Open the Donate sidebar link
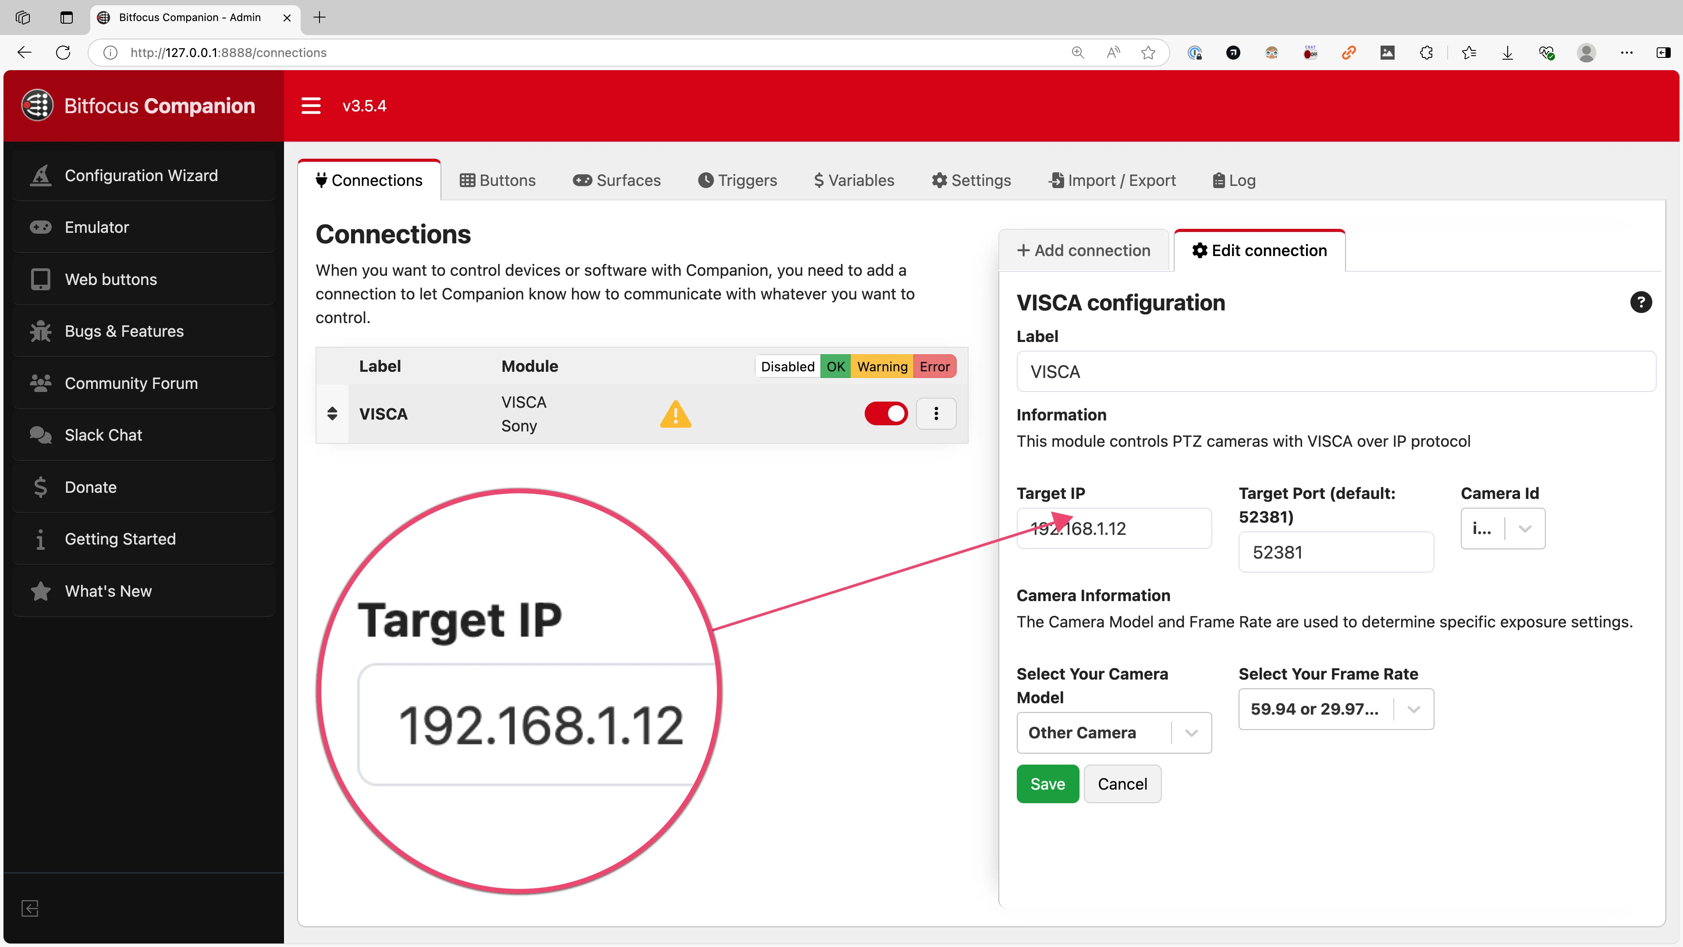The width and height of the screenshot is (1683, 947). pyautogui.click(x=143, y=488)
